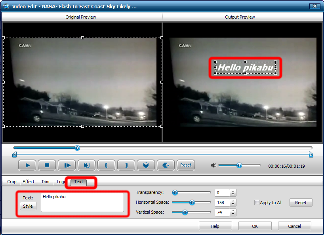Click the Stop playback button
This screenshot has width=324, height=235.
coord(47,165)
